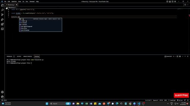
Task: Open the Run and Debug view
Action: [2, 19]
